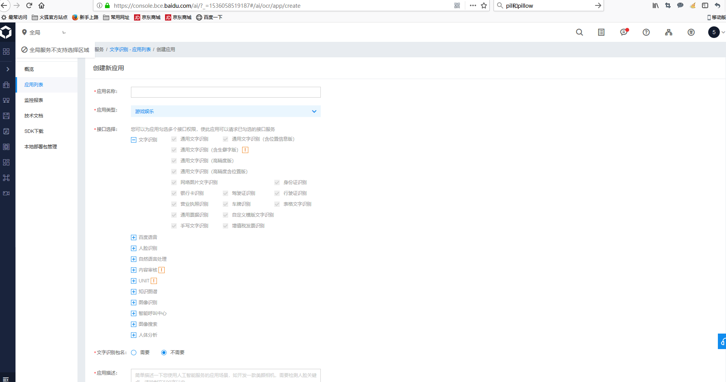This screenshot has height=382, width=726.
Task: Open 百度一下 bookmark
Action: click(209, 17)
